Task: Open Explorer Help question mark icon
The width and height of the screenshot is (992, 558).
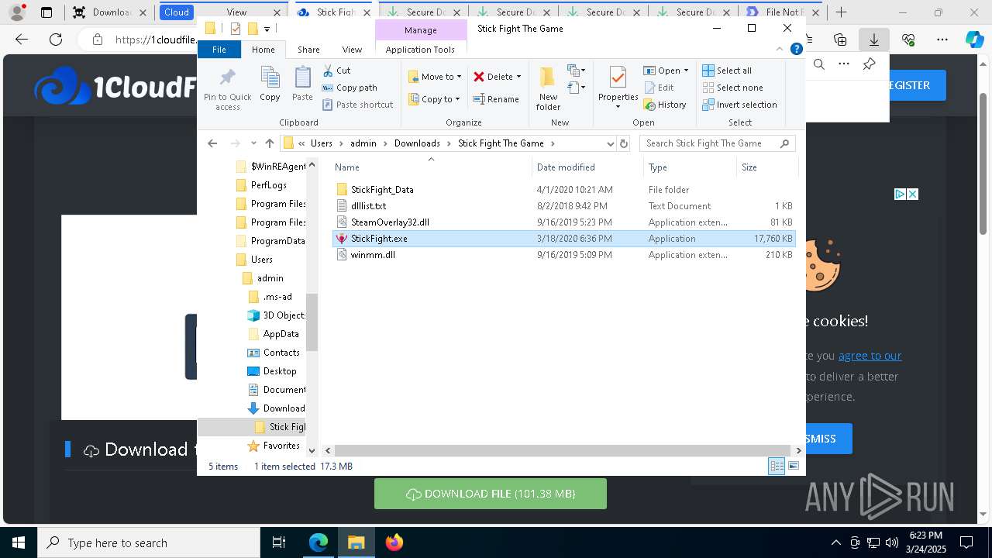Action: pos(796,49)
